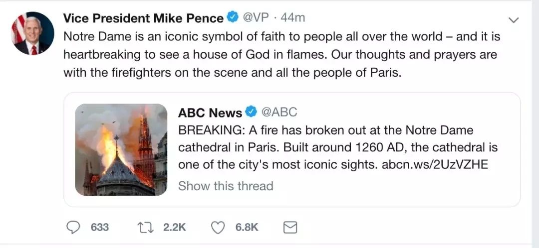Click the 633 replies count
This screenshot has height=248, width=539.
pyautogui.click(x=99, y=227)
